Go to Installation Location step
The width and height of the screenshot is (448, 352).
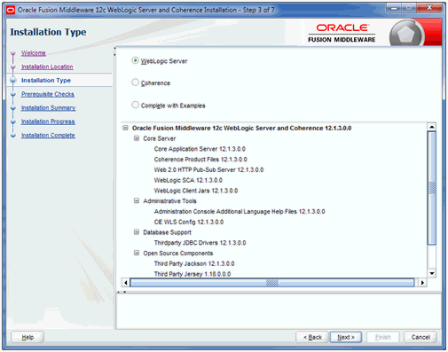tap(47, 66)
